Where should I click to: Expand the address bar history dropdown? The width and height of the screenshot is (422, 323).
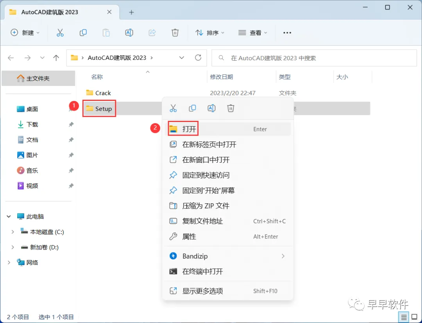182,57
